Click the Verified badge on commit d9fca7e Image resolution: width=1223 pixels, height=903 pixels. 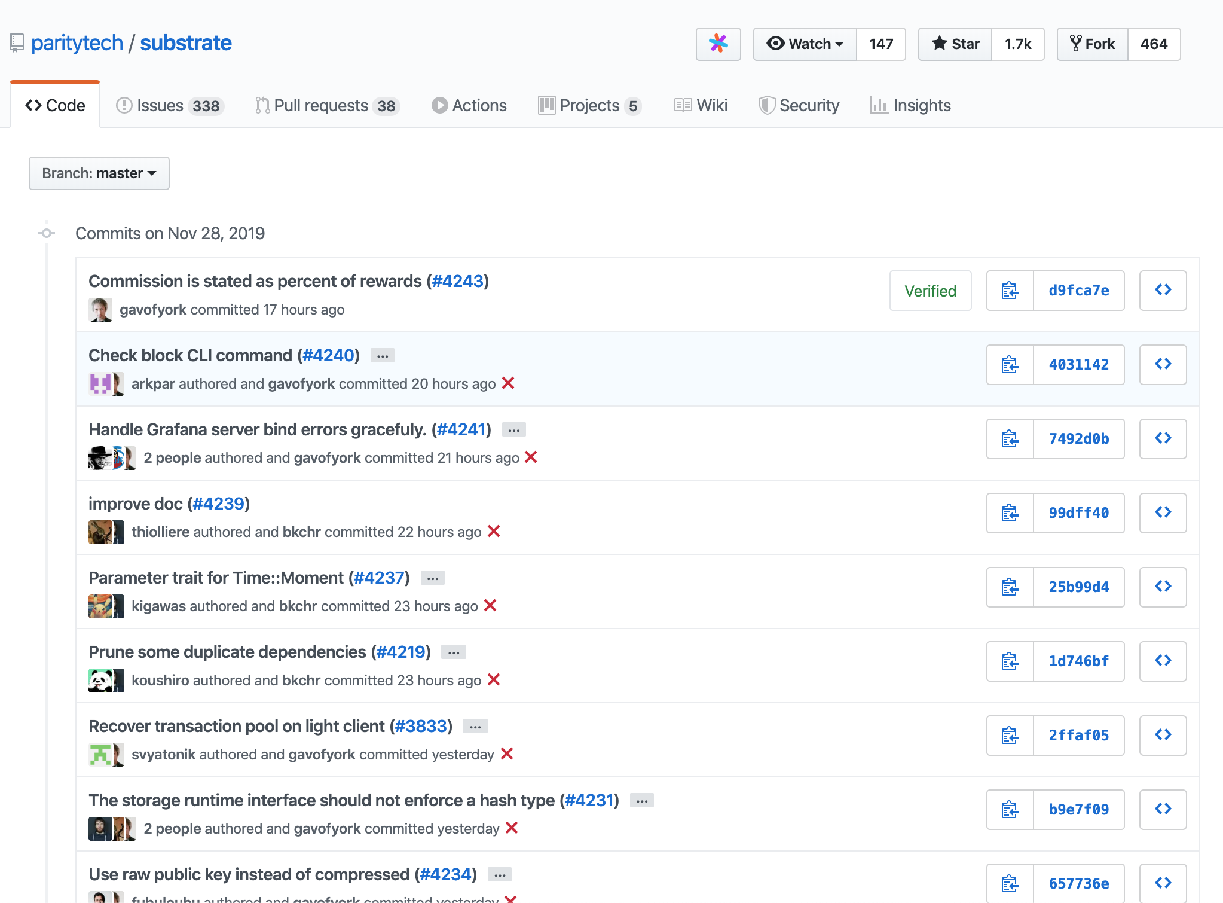click(930, 291)
